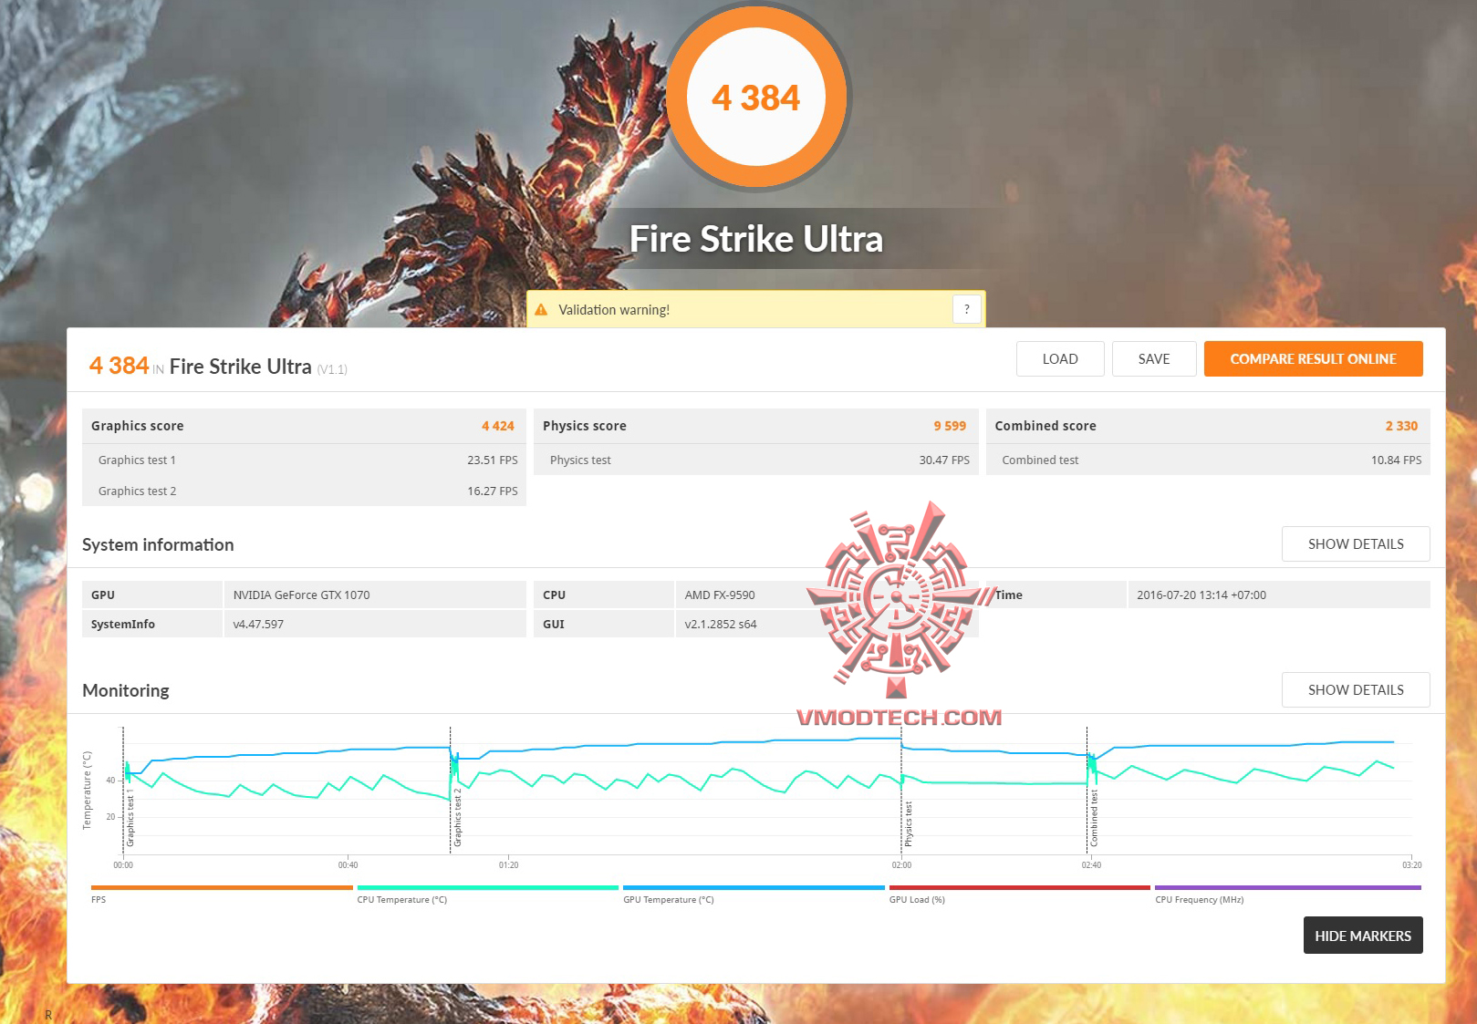Click Graphics test 1 result 23.51 FPS
The height and width of the screenshot is (1024, 1477).
tap(493, 460)
